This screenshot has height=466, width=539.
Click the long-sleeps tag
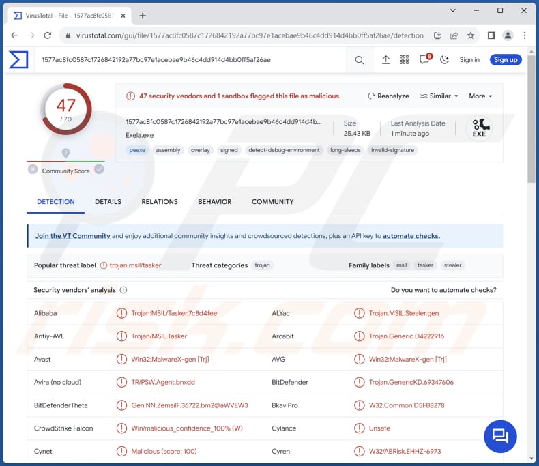(x=345, y=150)
